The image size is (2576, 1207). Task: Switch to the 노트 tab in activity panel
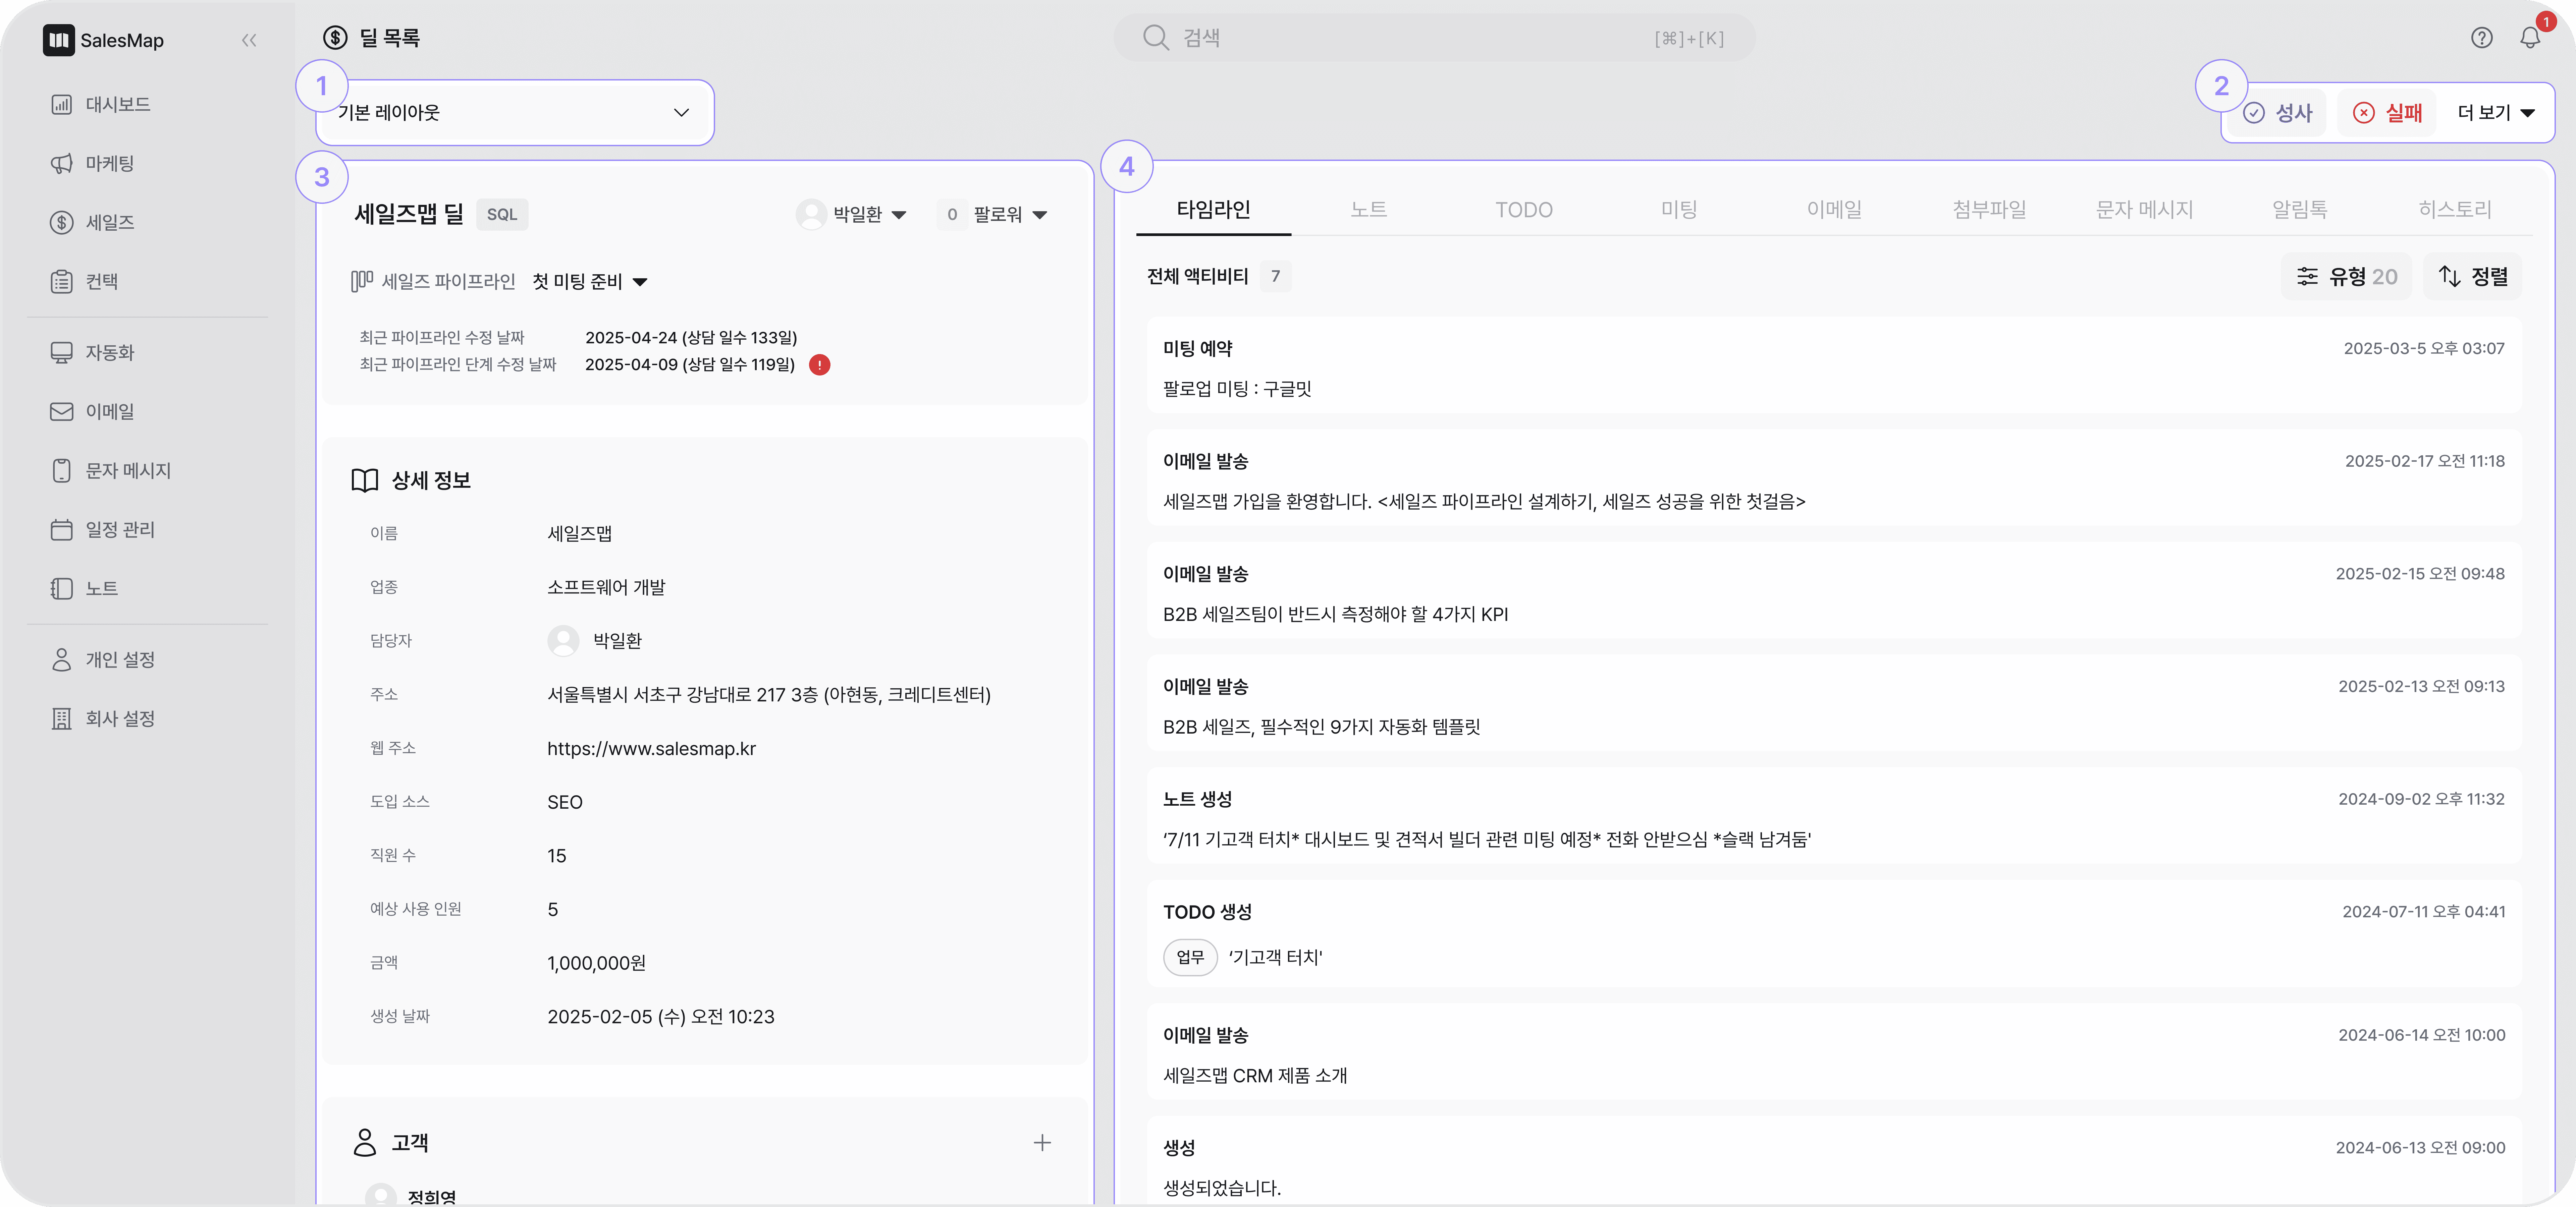tap(1369, 210)
